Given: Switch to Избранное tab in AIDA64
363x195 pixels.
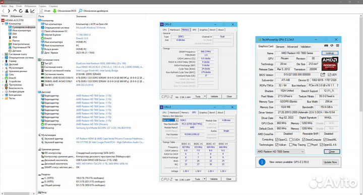Looking at the screenshot, I should (16, 16).
